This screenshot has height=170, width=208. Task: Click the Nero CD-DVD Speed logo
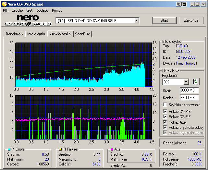point(28,20)
